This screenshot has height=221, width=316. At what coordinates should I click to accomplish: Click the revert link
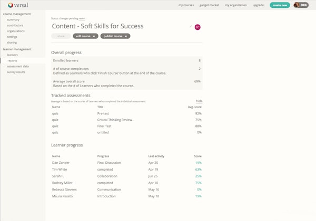[x=82, y=18]
